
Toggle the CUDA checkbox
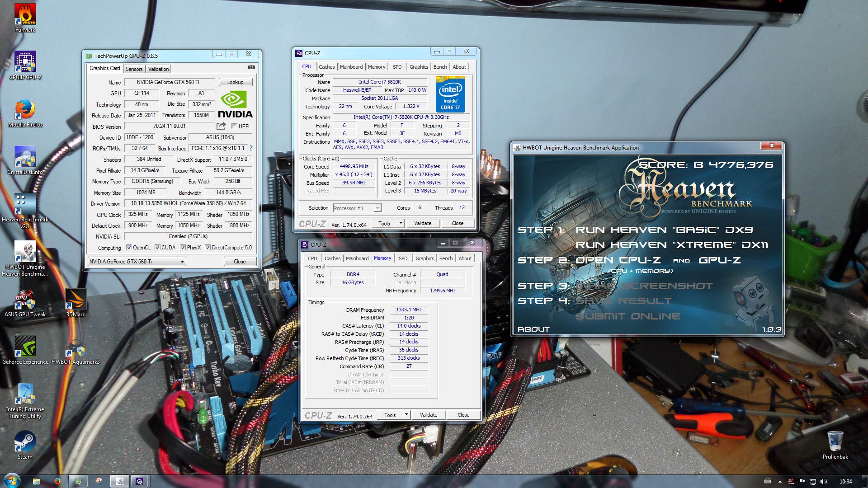pos(157,248)
